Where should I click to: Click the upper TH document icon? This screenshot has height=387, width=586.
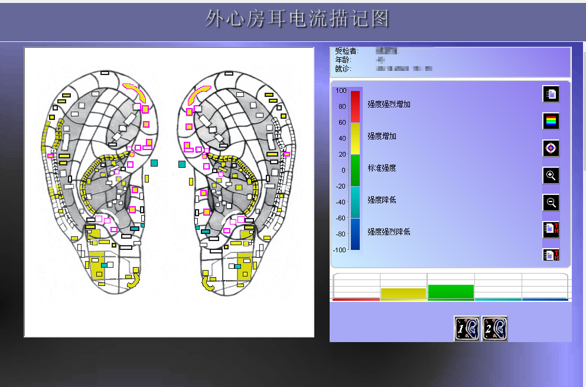551,229
